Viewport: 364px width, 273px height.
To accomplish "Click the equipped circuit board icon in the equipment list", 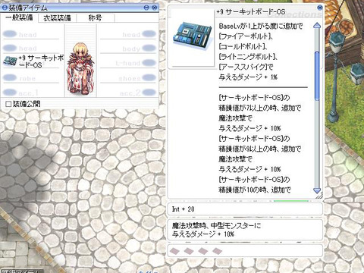I will 10,61.
